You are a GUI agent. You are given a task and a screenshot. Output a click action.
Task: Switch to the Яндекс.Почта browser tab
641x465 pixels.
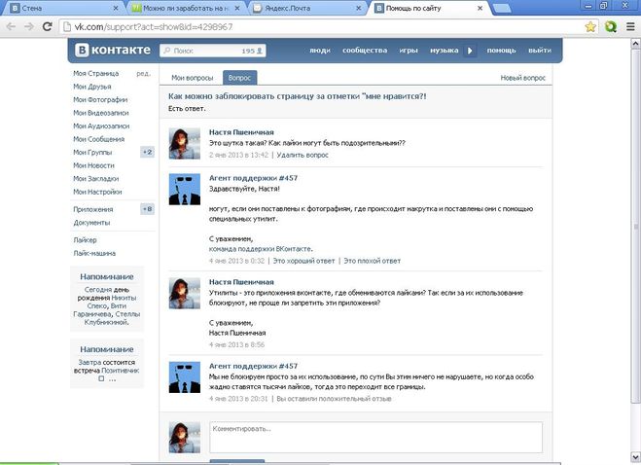coord(304,8)
